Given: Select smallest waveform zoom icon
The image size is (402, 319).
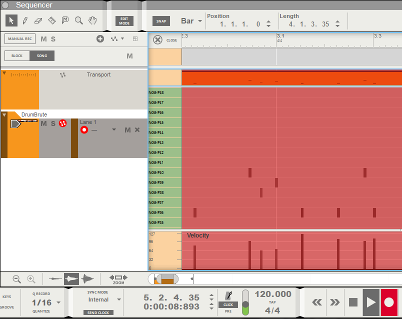Looking at the screenshot, I should 55,278.
